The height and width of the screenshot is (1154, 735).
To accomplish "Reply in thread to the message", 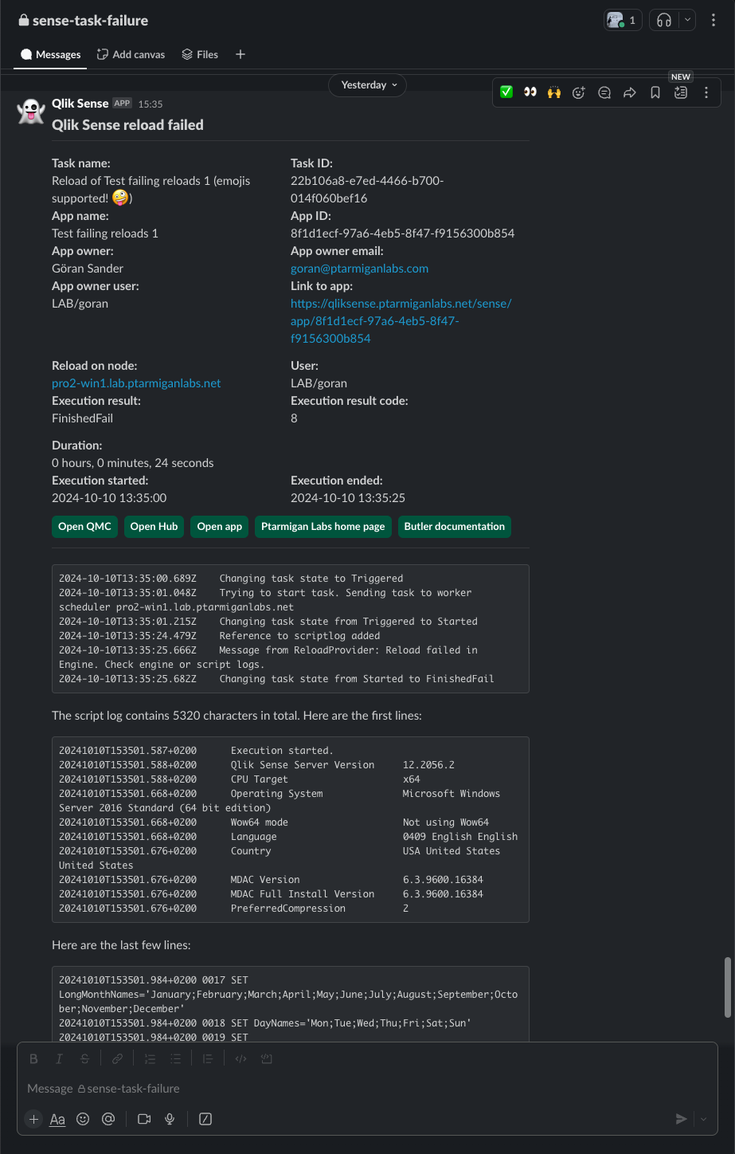I will (604, 92).
